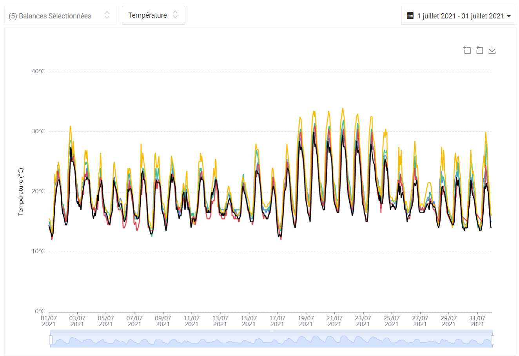Click the Température selector up-down chevron
Screen dimensions: 519x356
pyautogui.click(x=175, y=15)
